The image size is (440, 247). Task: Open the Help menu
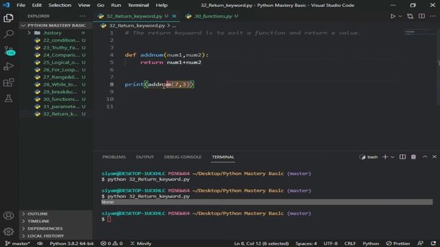pos(162,5)
